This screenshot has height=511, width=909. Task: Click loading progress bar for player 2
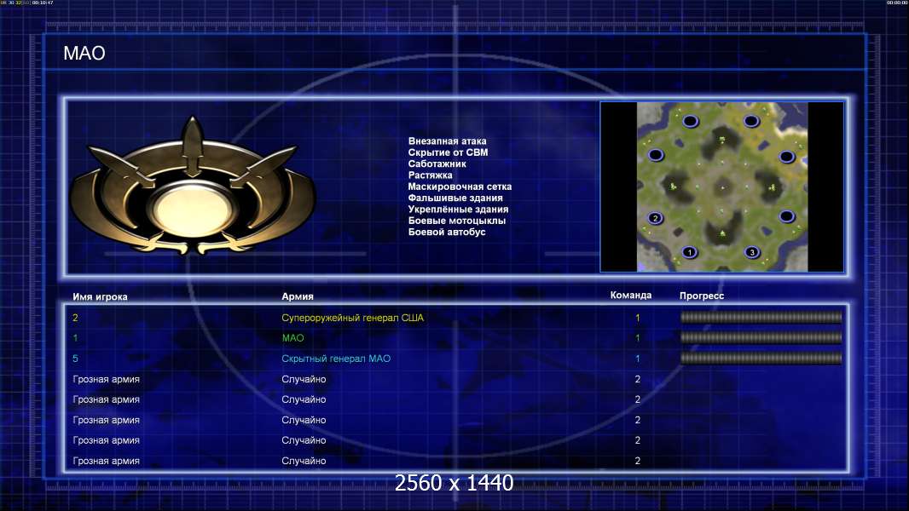tap(761, 317)
